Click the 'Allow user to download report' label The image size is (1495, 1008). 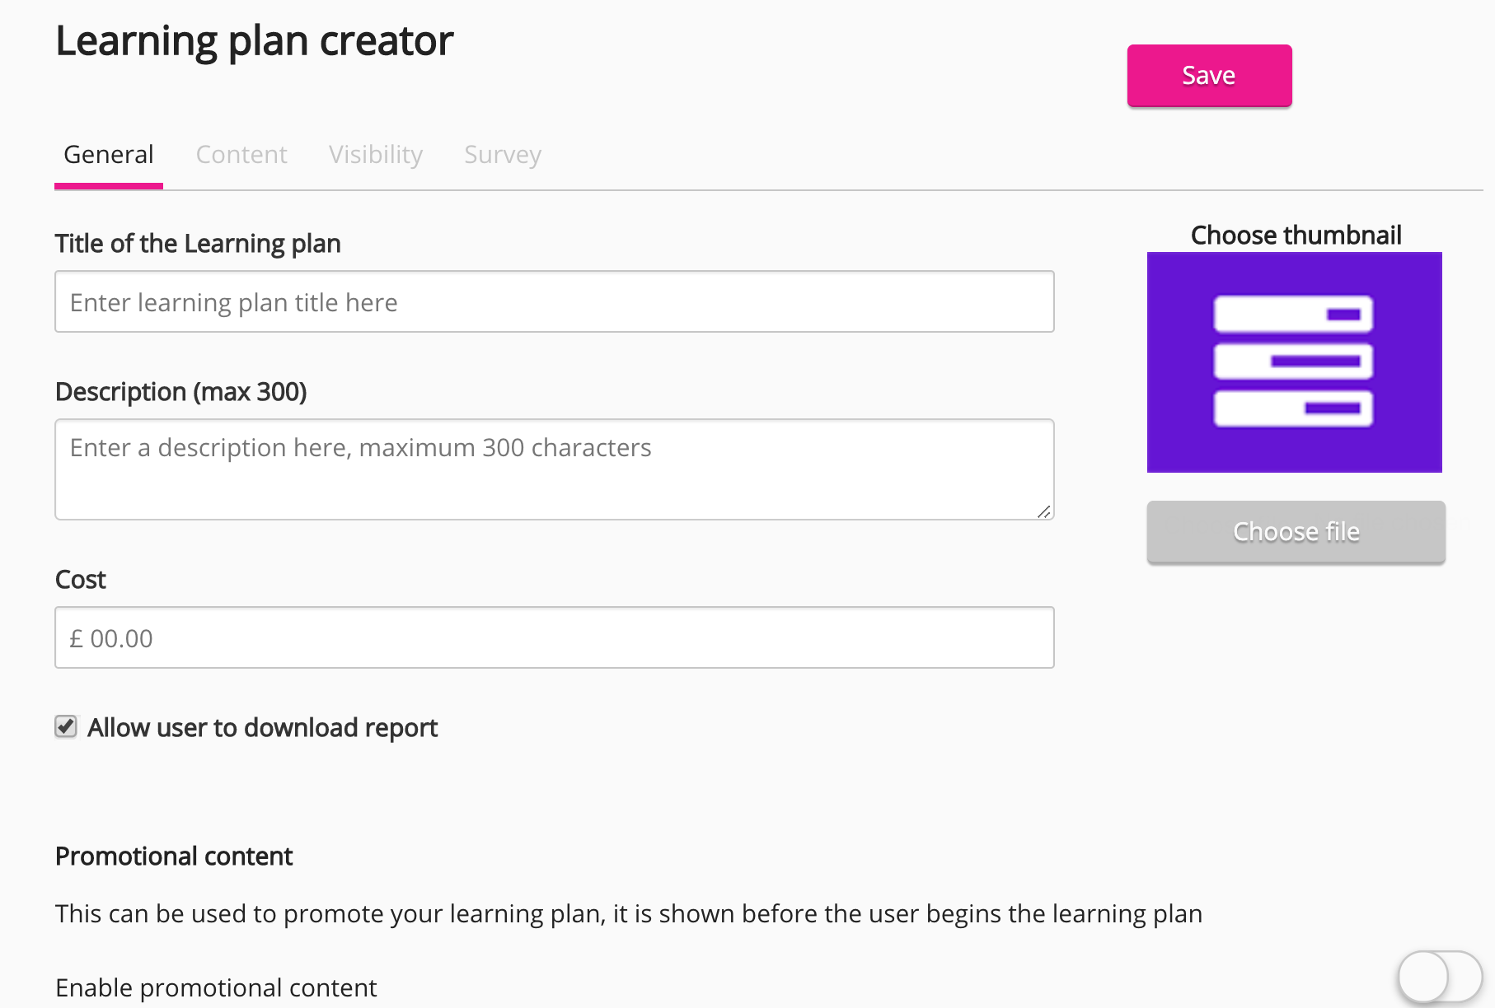click(262, 728)
